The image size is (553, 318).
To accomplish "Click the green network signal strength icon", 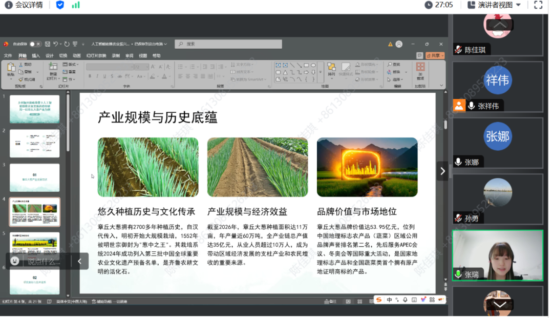I will tap(76, 5).
